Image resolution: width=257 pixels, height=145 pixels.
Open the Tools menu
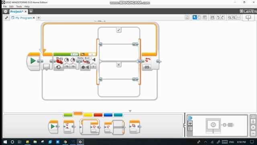click(x=19, y=6)
